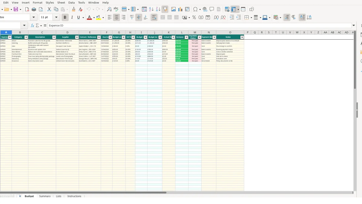The width and height of the screenshot is (362, 204).
Task: Open Payment Status filter dropdown
Action: 199,37
